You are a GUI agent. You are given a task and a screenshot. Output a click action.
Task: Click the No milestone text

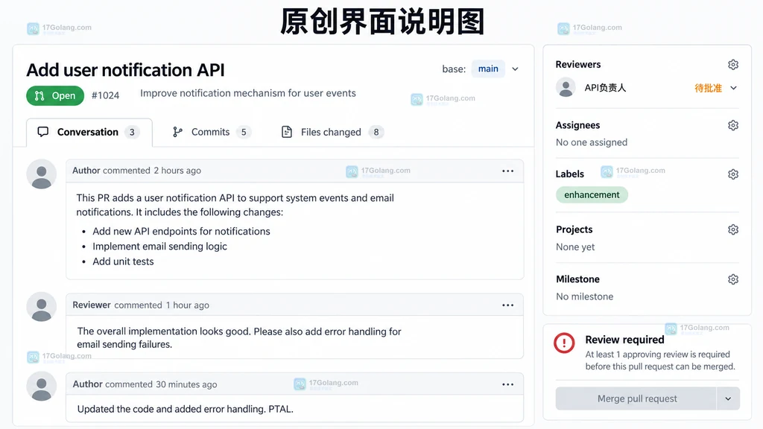pos(584,296)
